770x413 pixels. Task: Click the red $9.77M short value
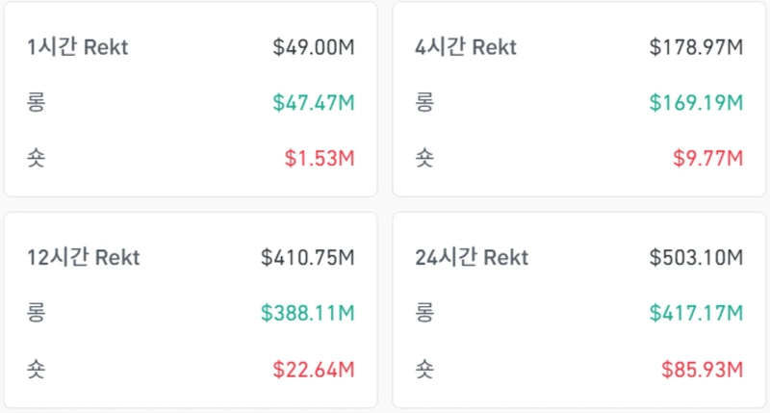point(707,158)
